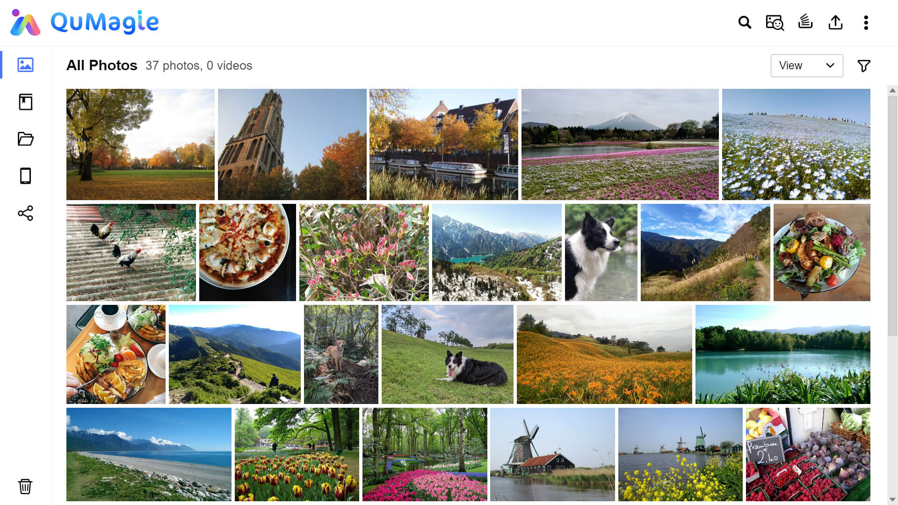The height and width of the screenshot is (505, 898).
Task: Open the background tasks stack icon
Action: coord(805,22)
